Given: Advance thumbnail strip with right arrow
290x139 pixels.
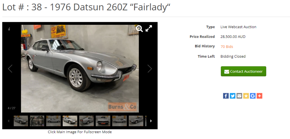Looking at the screenshot, I should coord(151,121).
